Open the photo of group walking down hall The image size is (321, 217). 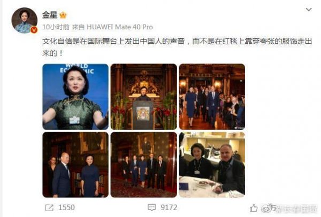tap(212, 97)
